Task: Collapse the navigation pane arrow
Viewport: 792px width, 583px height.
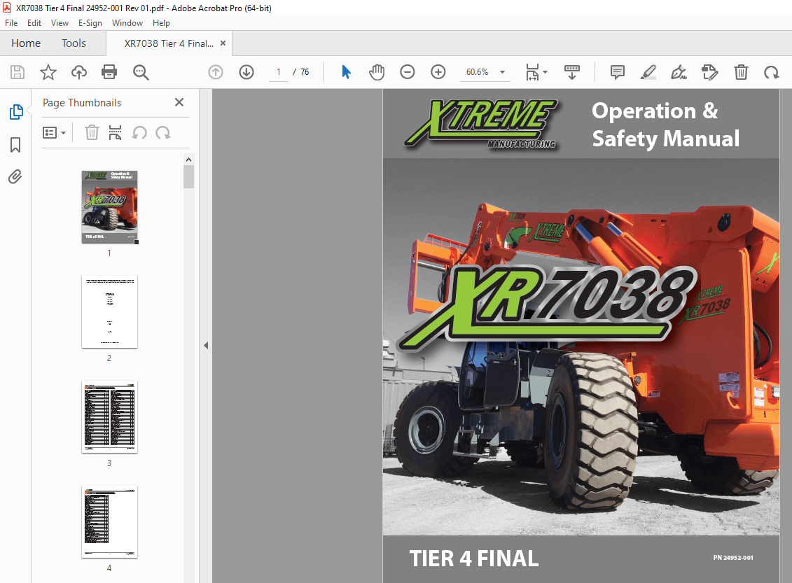Action: click(206, 345)
